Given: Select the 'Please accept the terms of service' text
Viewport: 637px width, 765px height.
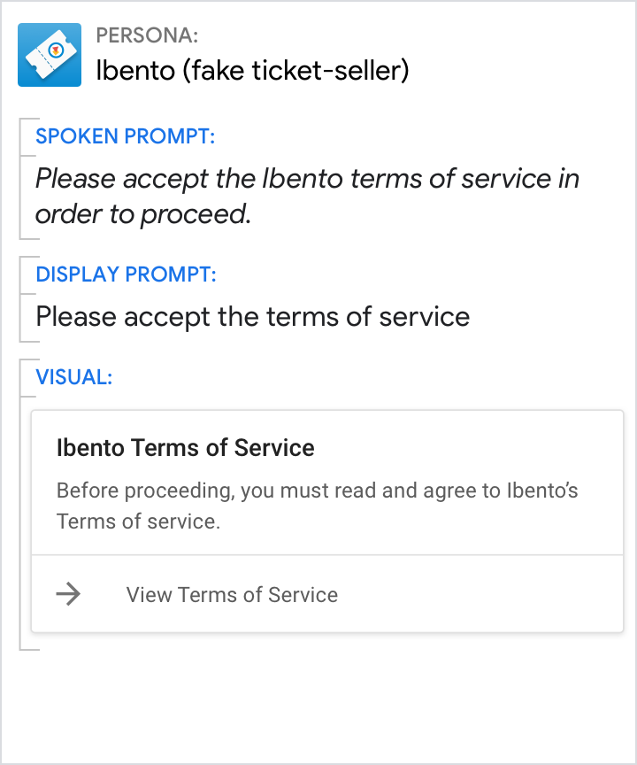Looking at the screenshot, I should coord(252,316).
